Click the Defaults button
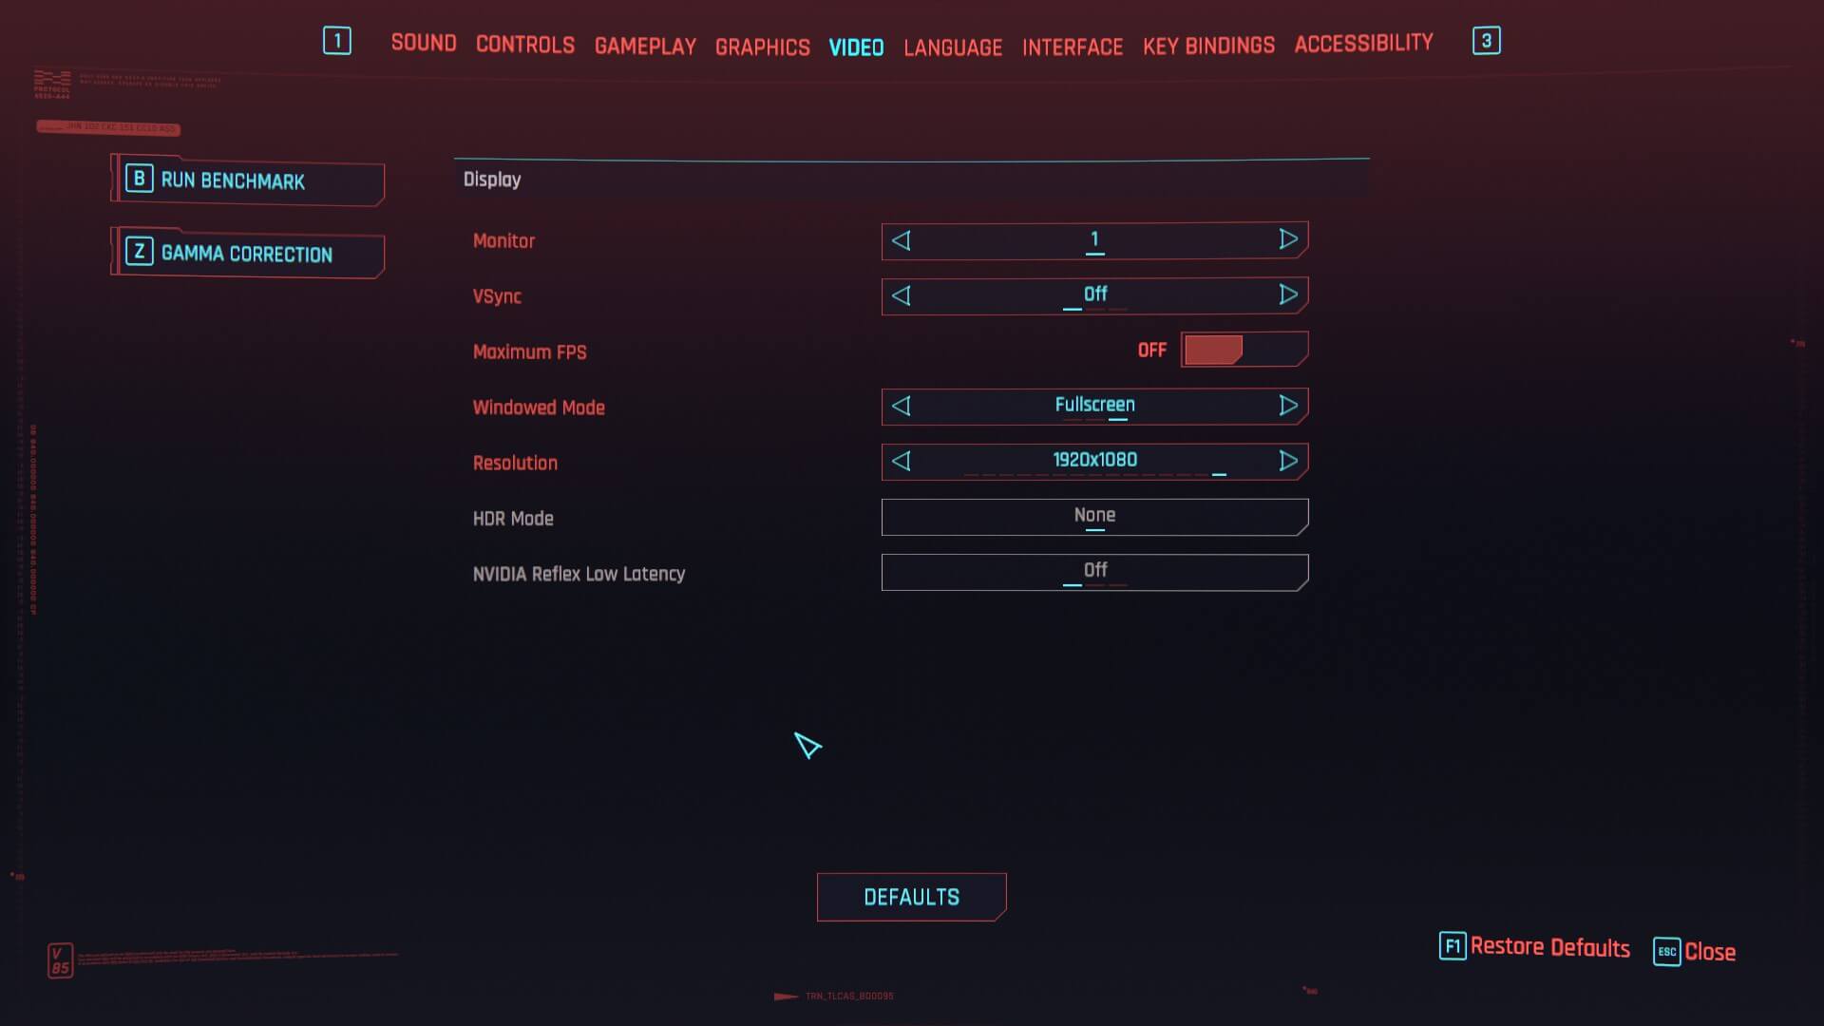Image resolution: width=1824 pixels, height=1026 pixels. (912, 896)
